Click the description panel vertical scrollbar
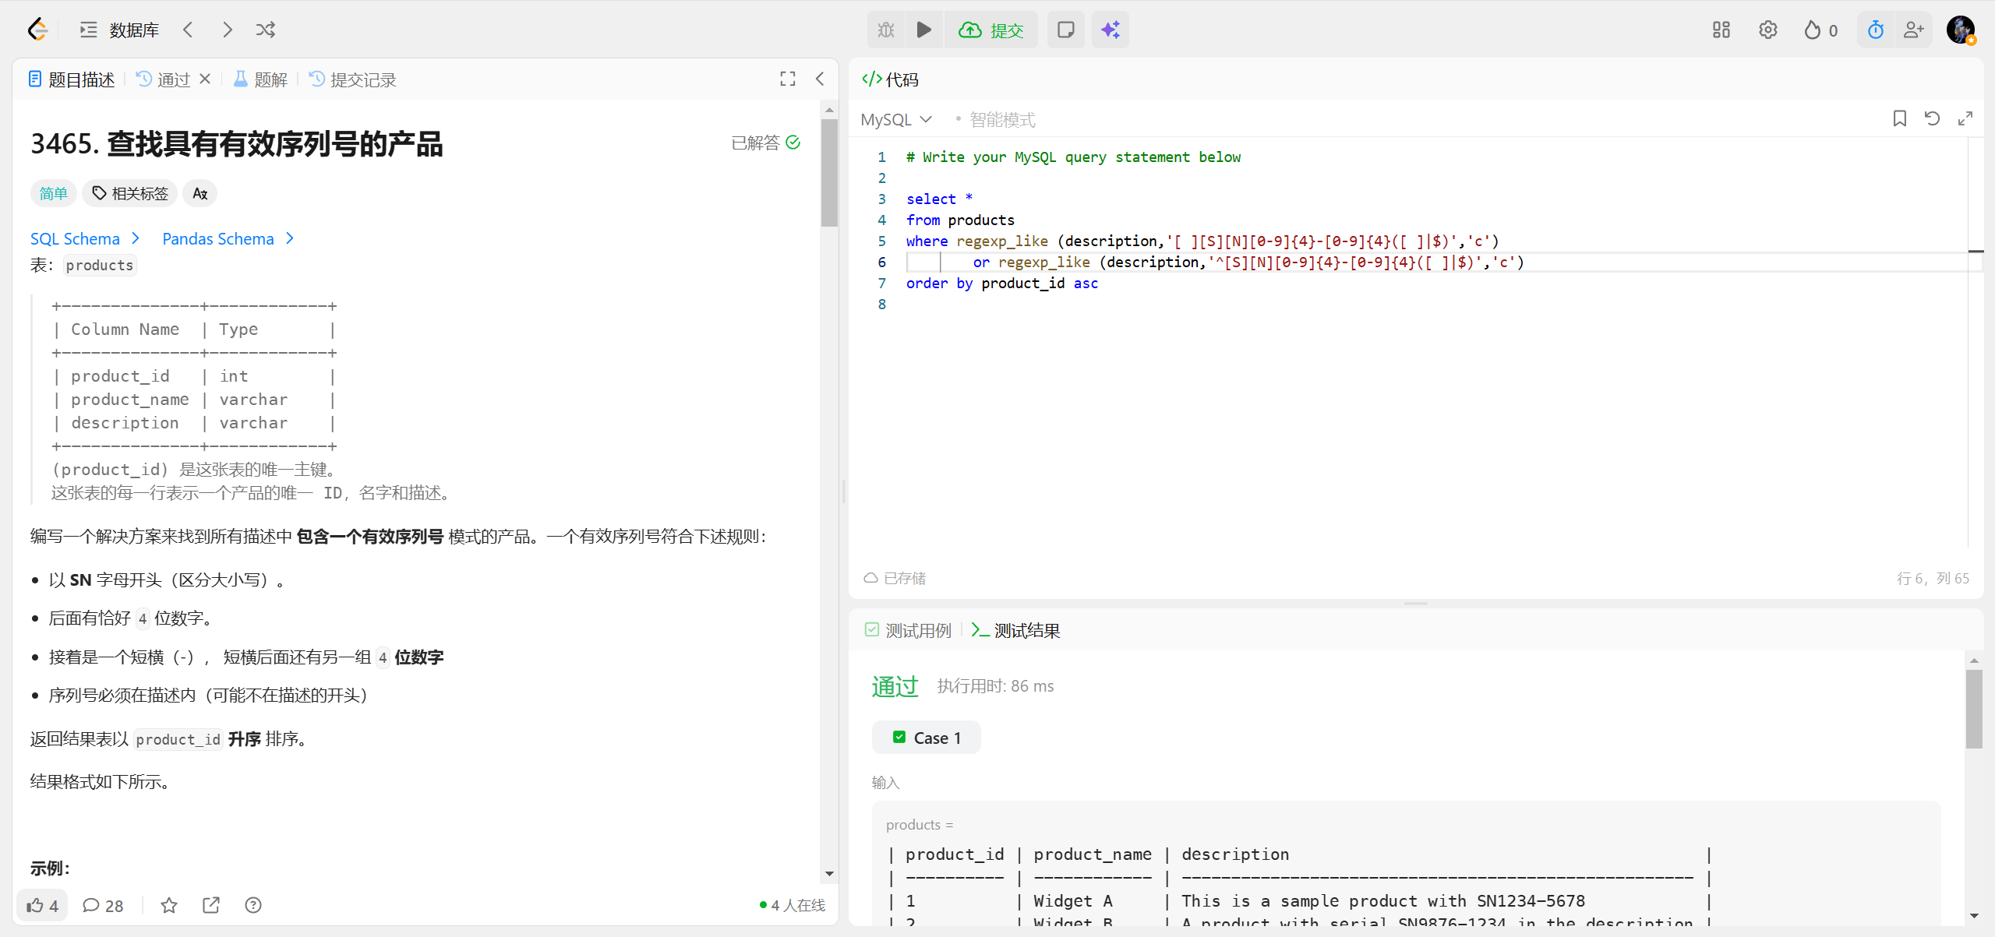 click(829, 171)
